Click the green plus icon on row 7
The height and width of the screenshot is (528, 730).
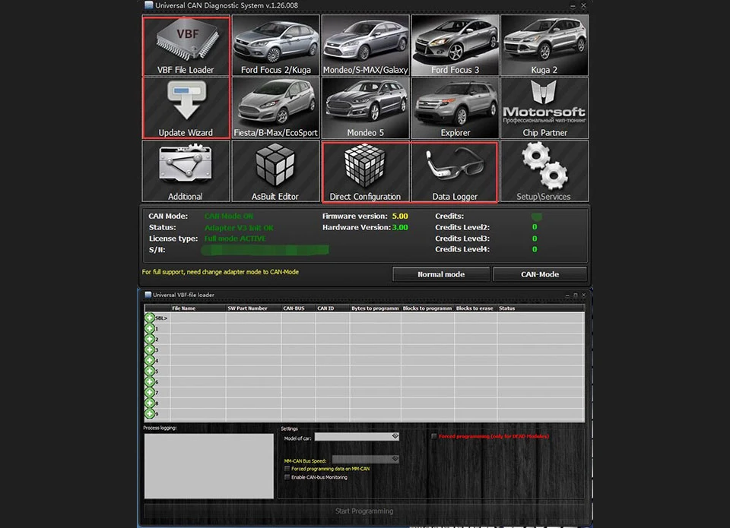point(150,393)
